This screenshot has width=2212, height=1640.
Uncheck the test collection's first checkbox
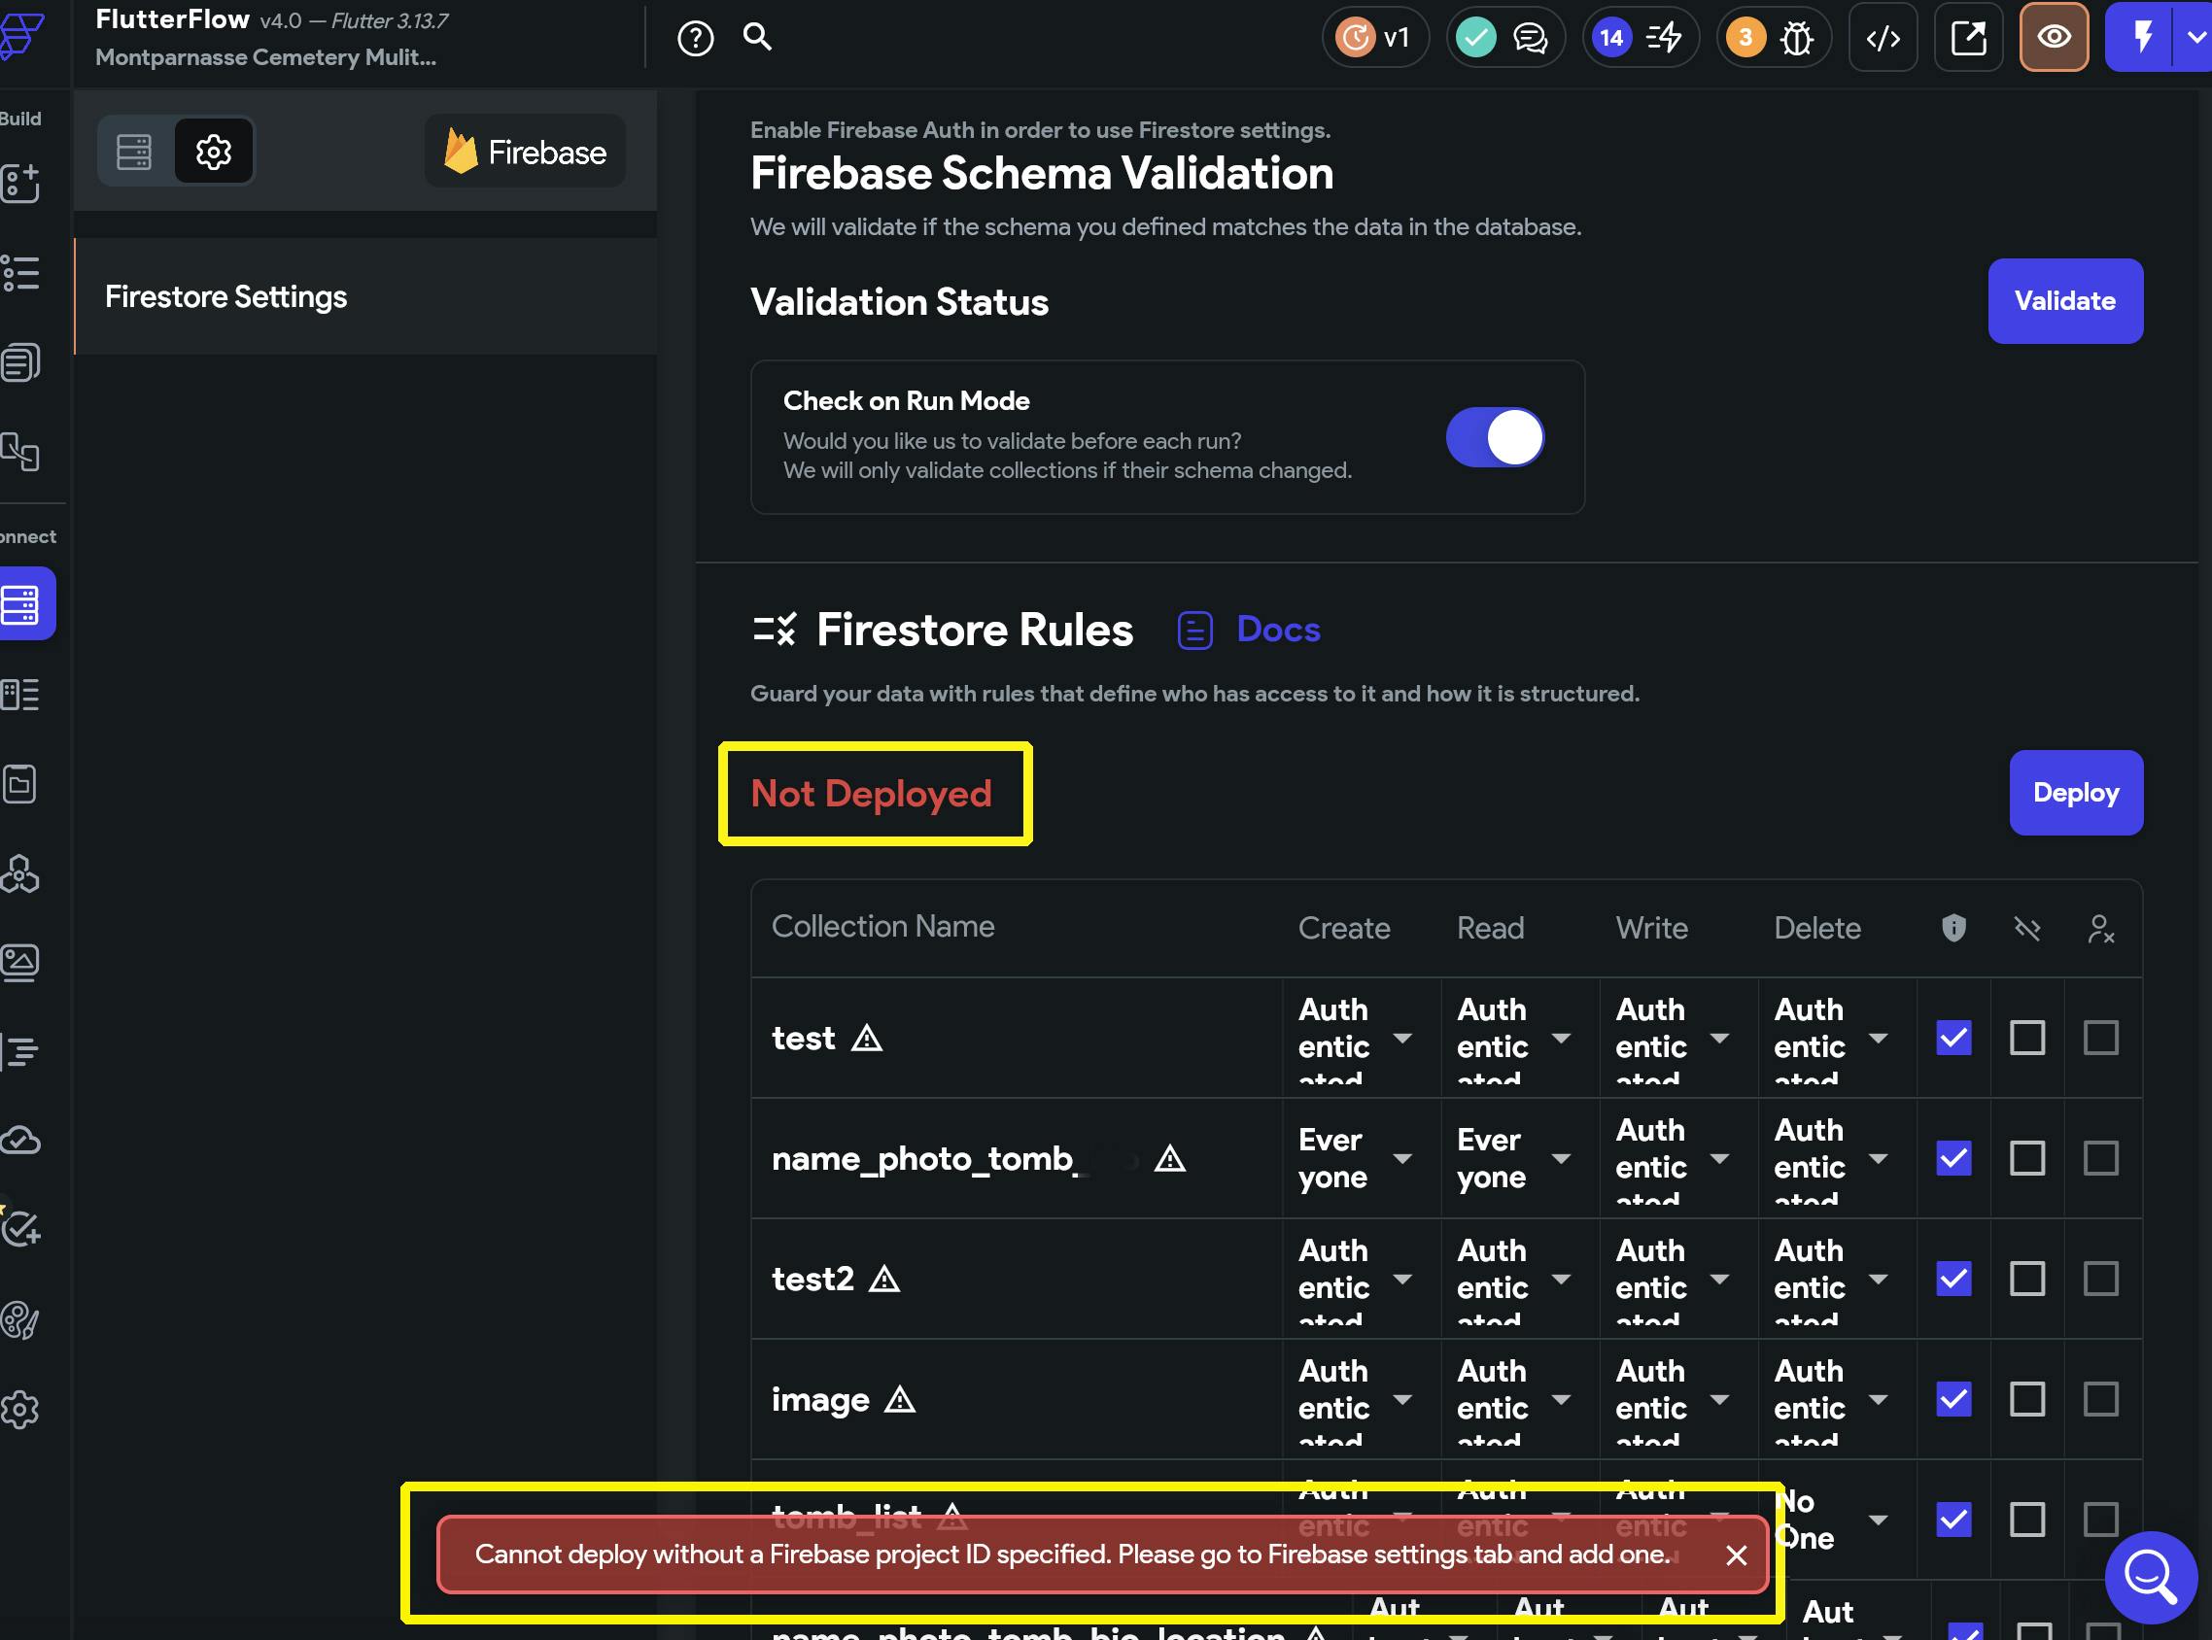(x=1953, y=1038)
